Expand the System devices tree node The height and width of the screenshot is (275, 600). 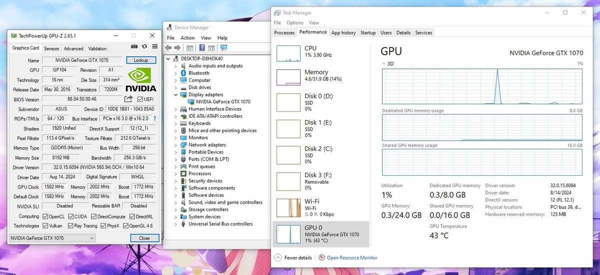[x=175, y=217]
